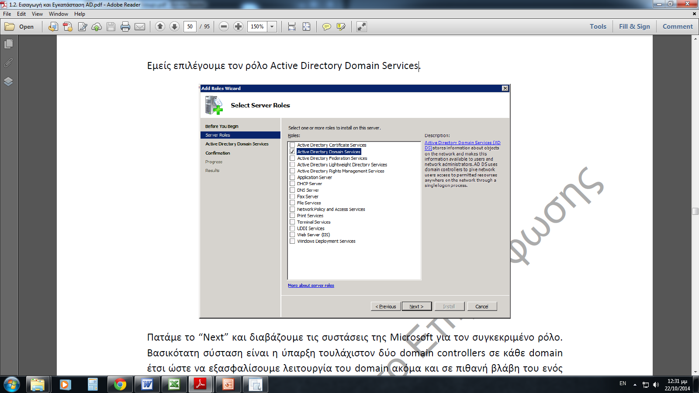Viewport: 699px width, 393px height.
Task: Open the Comment pane
Action: [678, 27]
